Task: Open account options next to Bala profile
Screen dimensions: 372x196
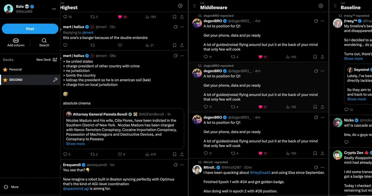Action: [x=54, y=9]
